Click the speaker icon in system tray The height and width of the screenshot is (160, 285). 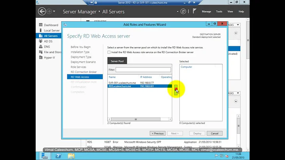pyautogui.click(x=227, y=156)
